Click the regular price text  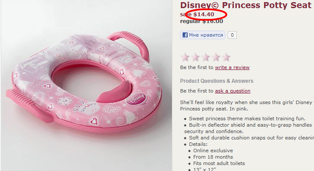point(201,21)
